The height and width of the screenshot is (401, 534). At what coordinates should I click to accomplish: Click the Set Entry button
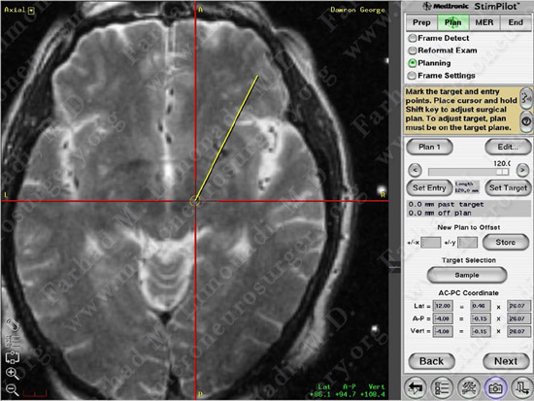point(429,187)
